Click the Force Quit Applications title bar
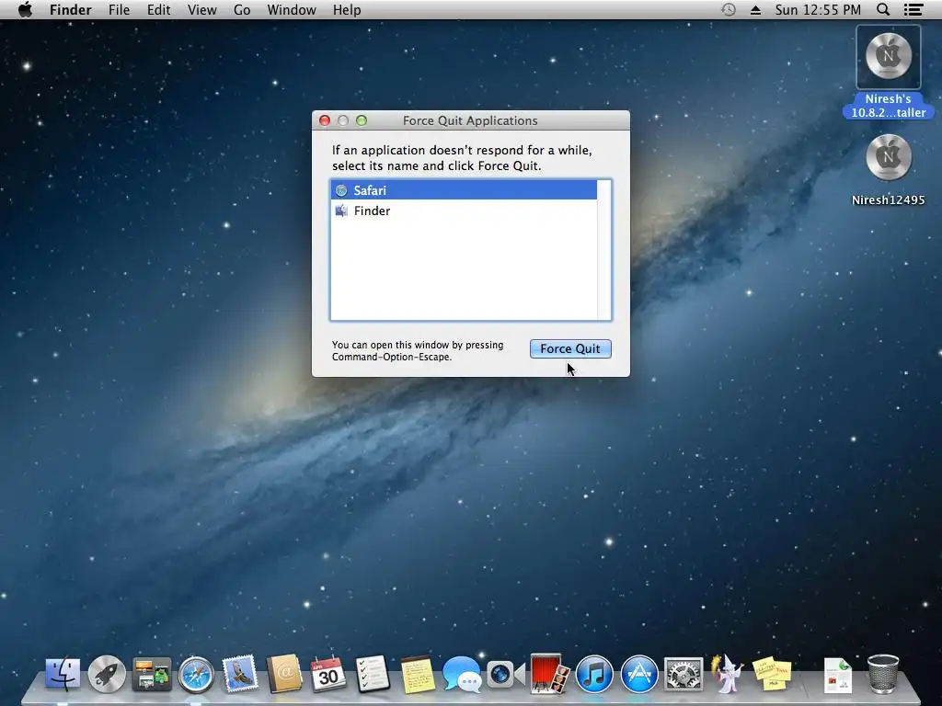942x706 pixels. (470, 120)
